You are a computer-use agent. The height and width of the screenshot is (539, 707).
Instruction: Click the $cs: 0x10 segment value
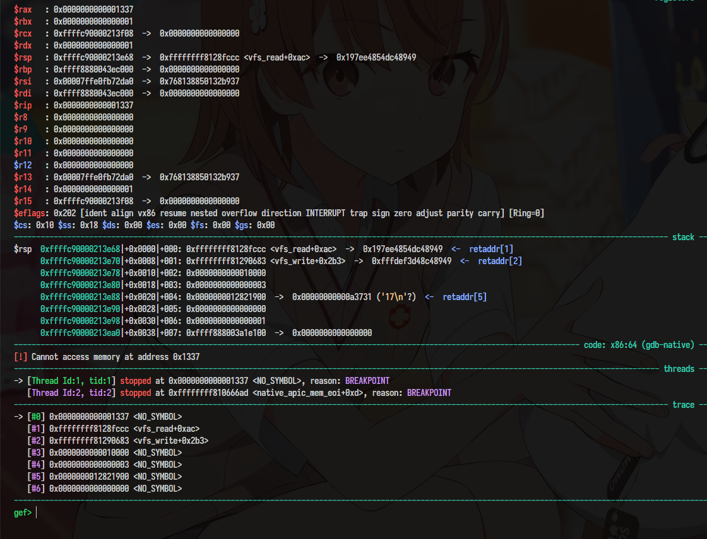(x=34, y=225)
